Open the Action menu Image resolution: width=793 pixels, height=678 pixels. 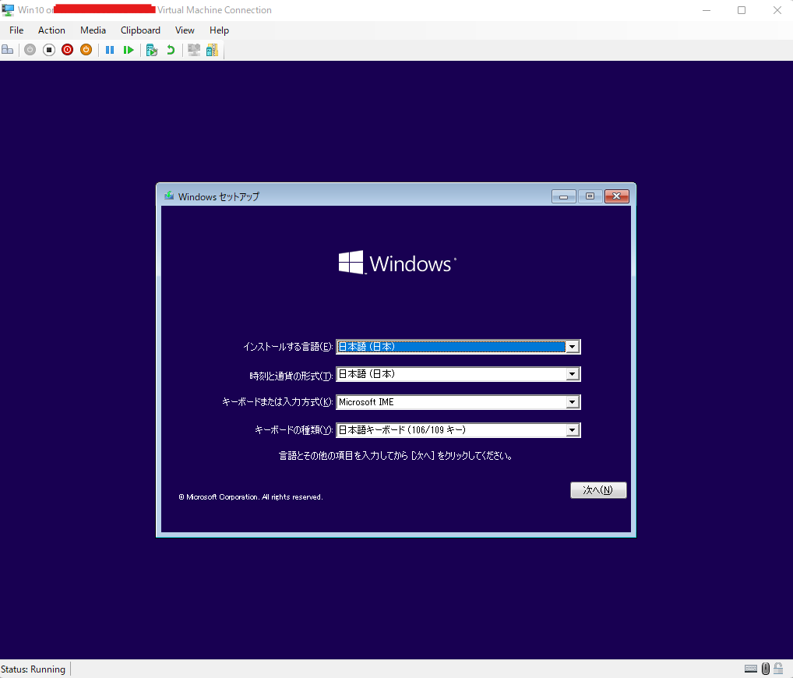point(51,30)
